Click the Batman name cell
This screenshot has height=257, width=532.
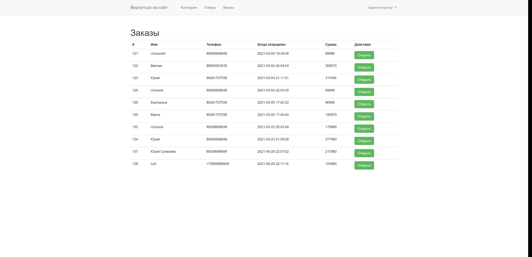coord(156,66)
